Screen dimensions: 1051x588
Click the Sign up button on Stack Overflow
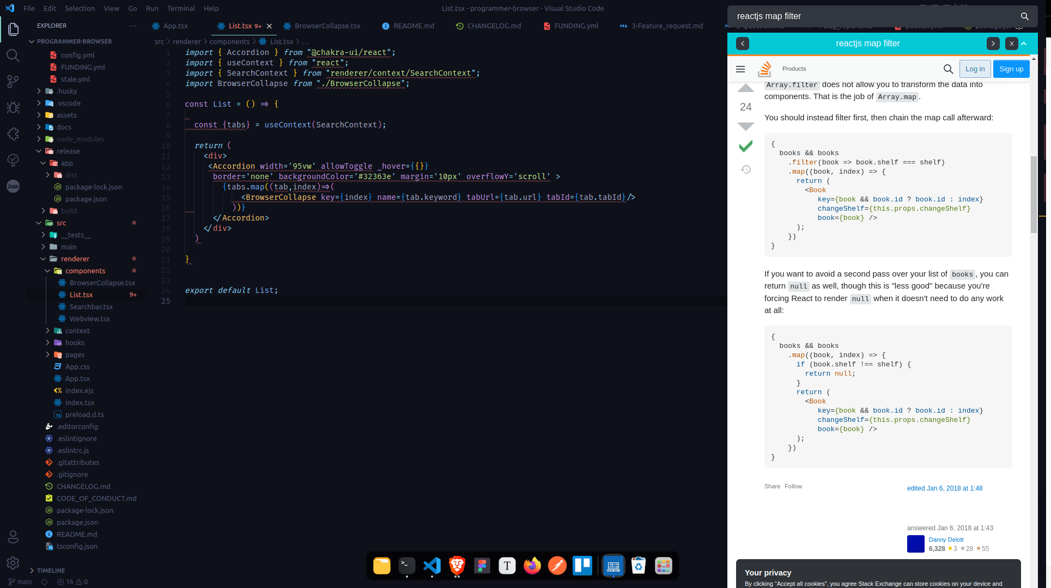tap(1011, 69)
